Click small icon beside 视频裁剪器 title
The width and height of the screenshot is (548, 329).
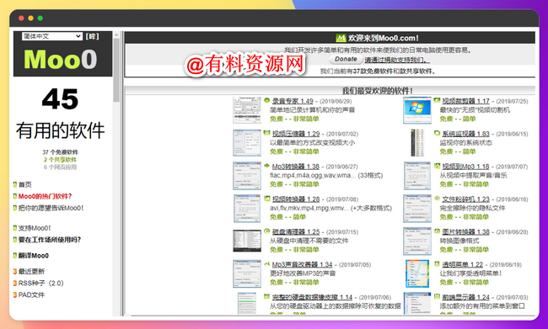tap(437, 100)
